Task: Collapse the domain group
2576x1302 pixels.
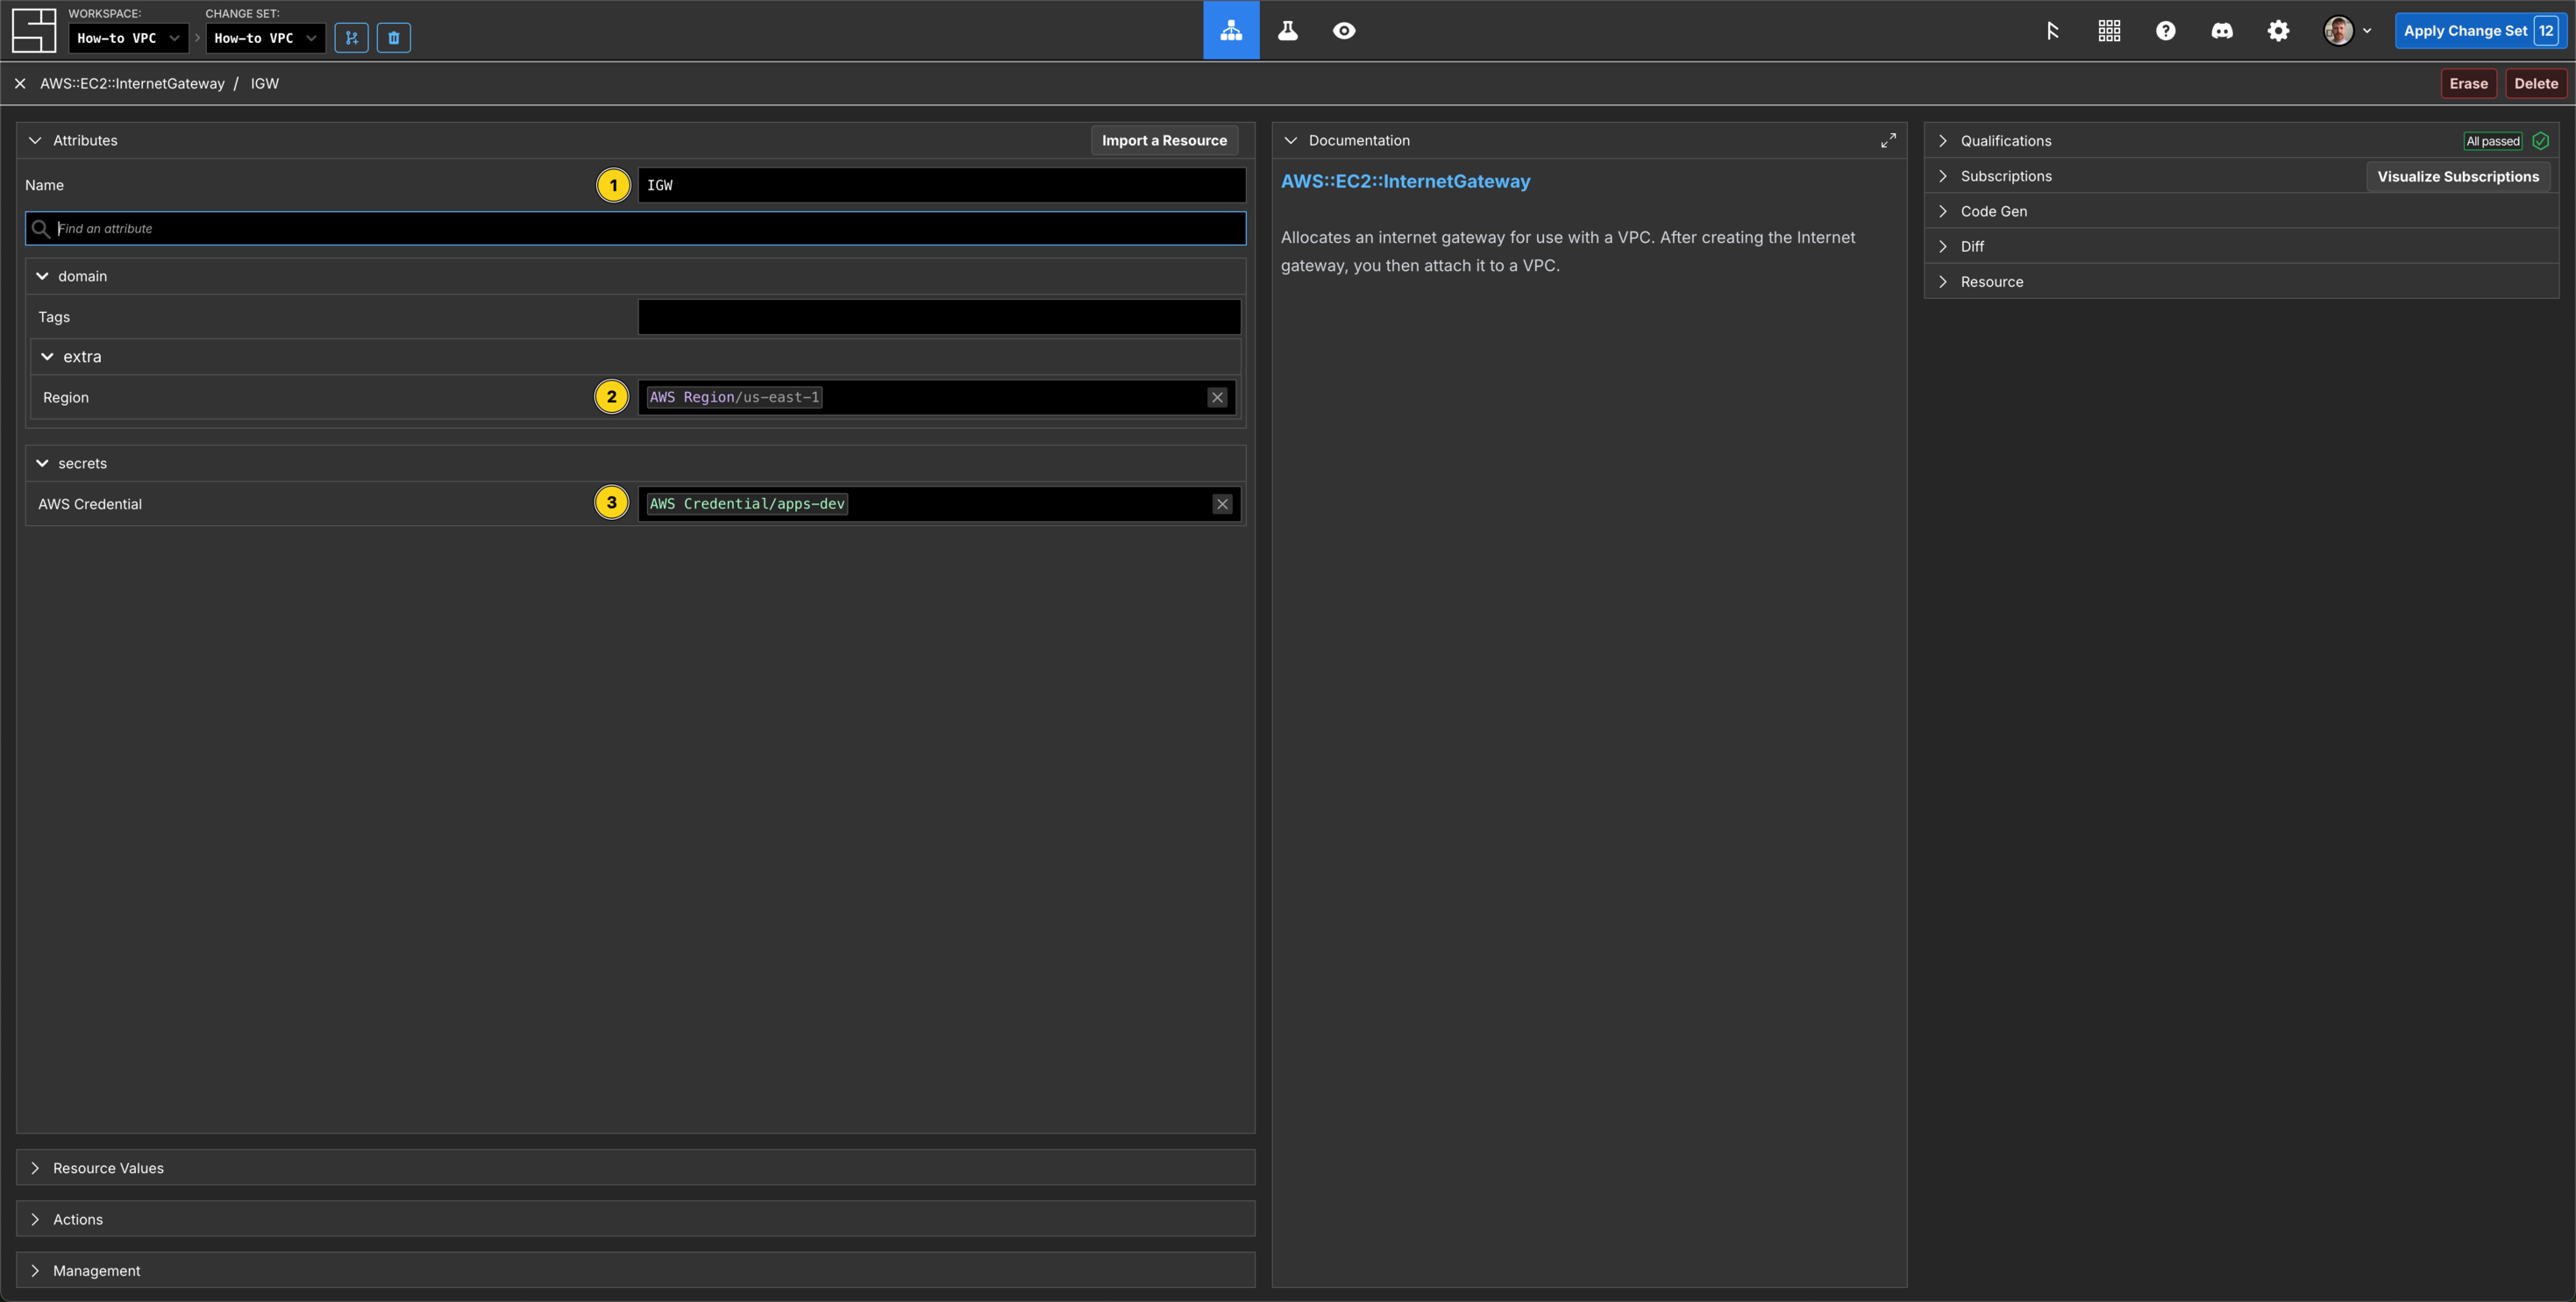Action: 42,276
